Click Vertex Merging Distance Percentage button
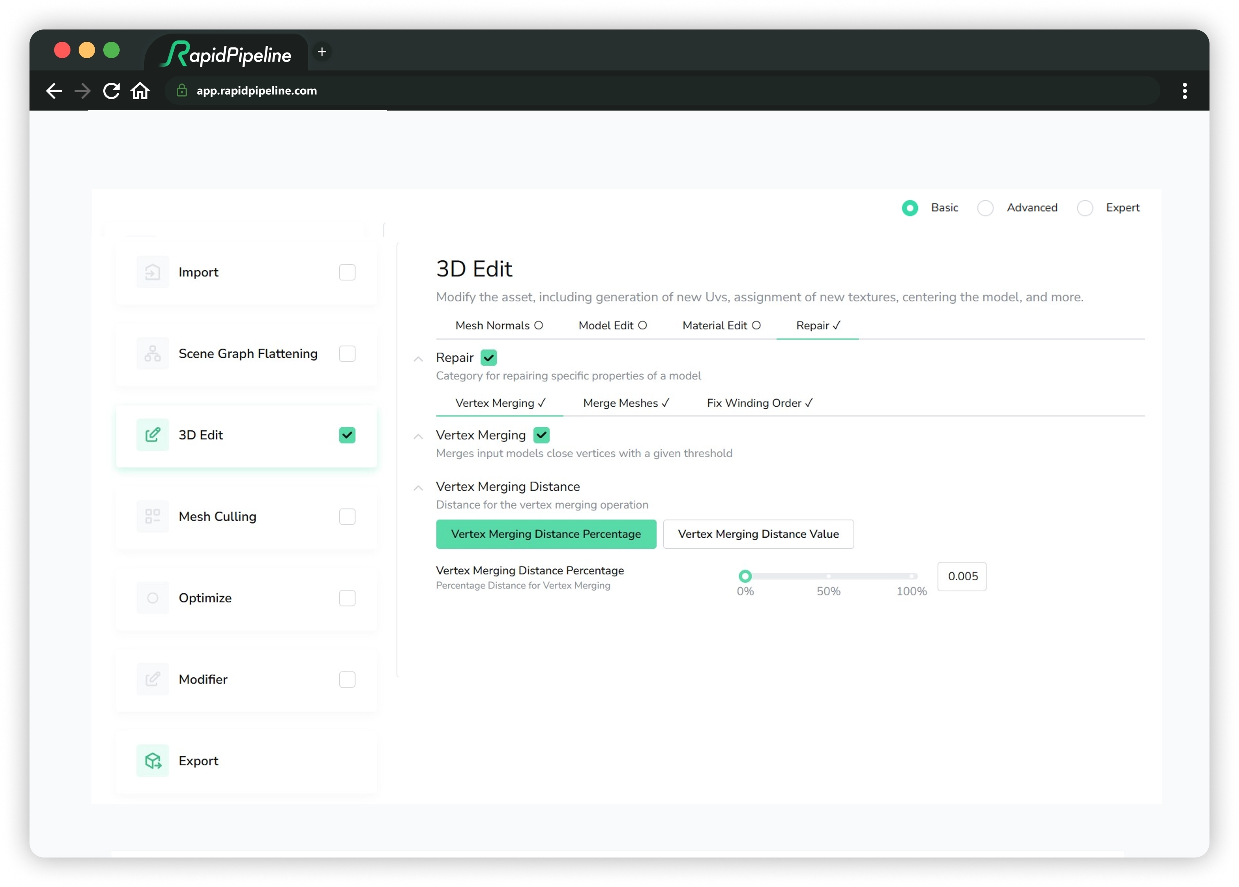Image resolution: width=1239 pixels, height=887 pixels. [x=546, y=534]
